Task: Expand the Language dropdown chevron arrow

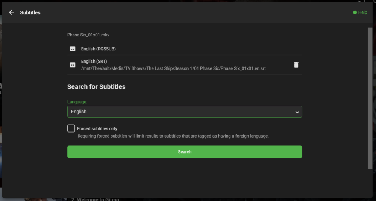Action: pos(297,112)
